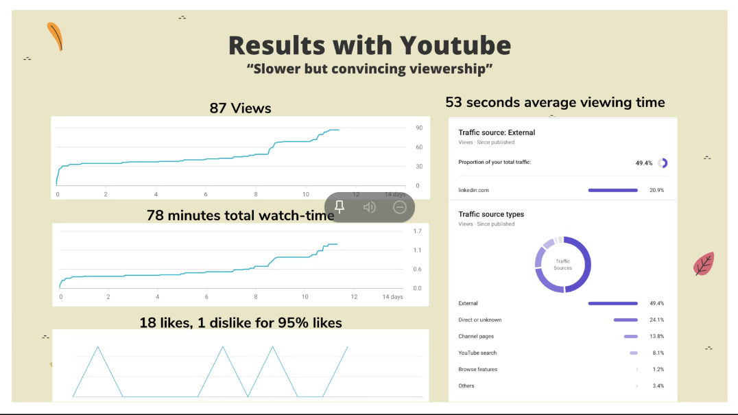Click the "Traffic source types" heading

point(491,214)
